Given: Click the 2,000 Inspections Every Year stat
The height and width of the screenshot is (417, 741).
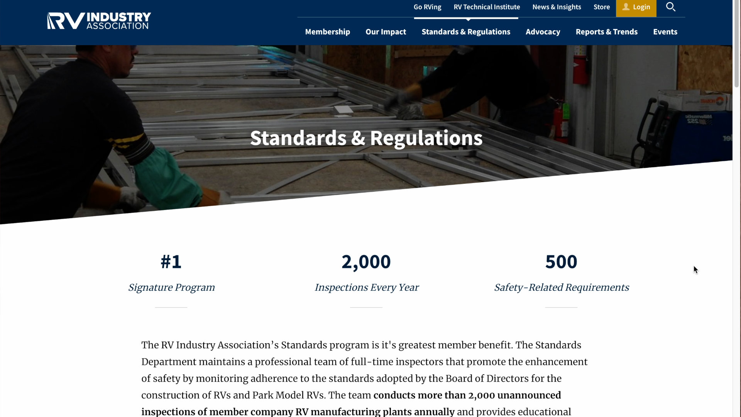Looking at the screenshot, I should point(366,273).
